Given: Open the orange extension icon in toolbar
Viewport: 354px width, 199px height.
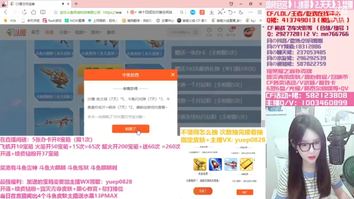Looking at the screenshot, I should [x=202, y=12].
